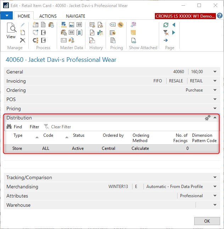This screenshot has height=229, width=224.
Task: Click the View button in Manage group
Action: [x=11, y=31]
